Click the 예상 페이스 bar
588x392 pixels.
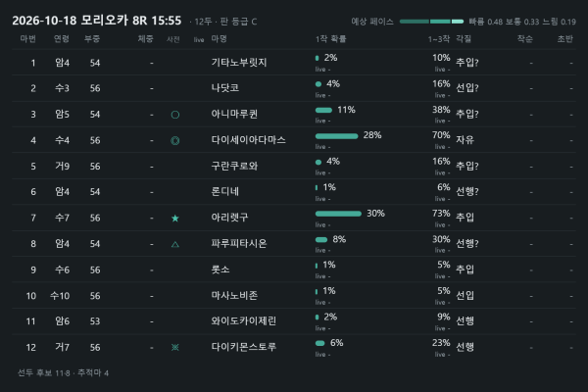click(431, 22)
